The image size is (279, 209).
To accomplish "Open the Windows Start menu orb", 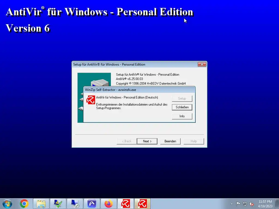I will click(7, 204).
